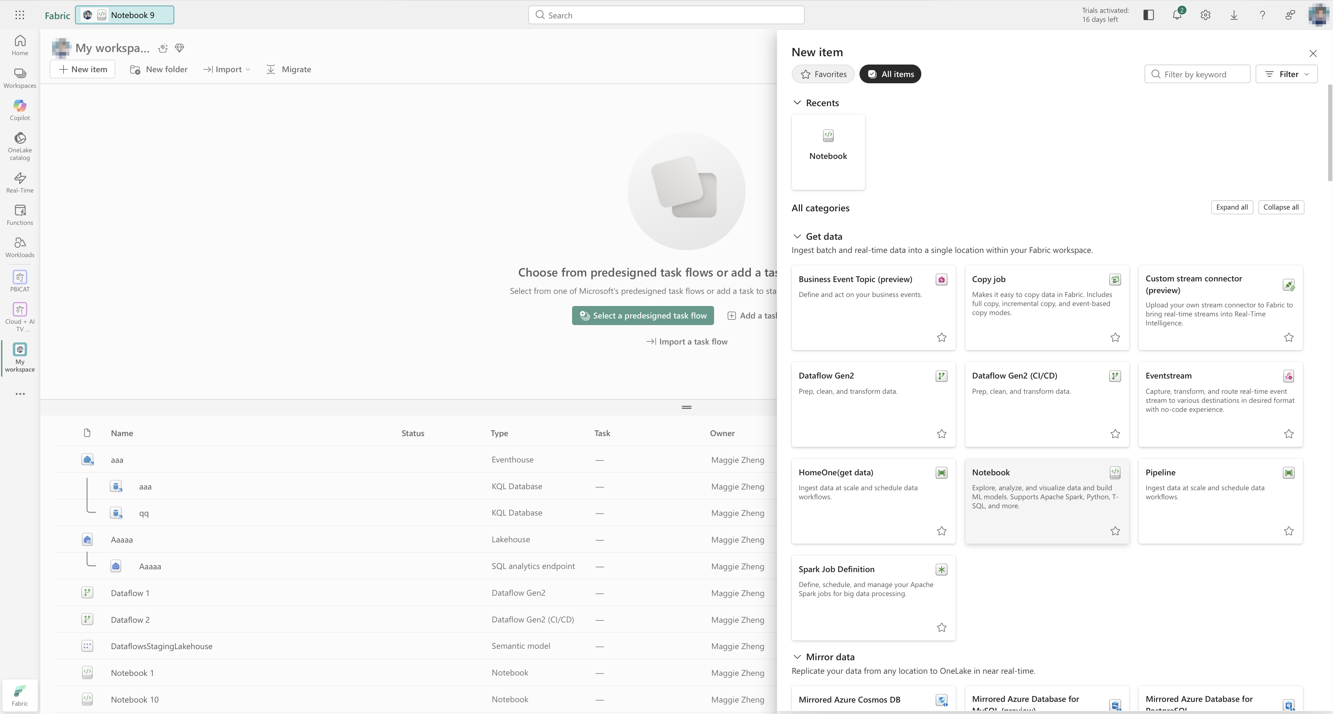Viewport: 1333px width, 714px height.
Task: Select a predesigned task flow
Action: click(643, 315)
